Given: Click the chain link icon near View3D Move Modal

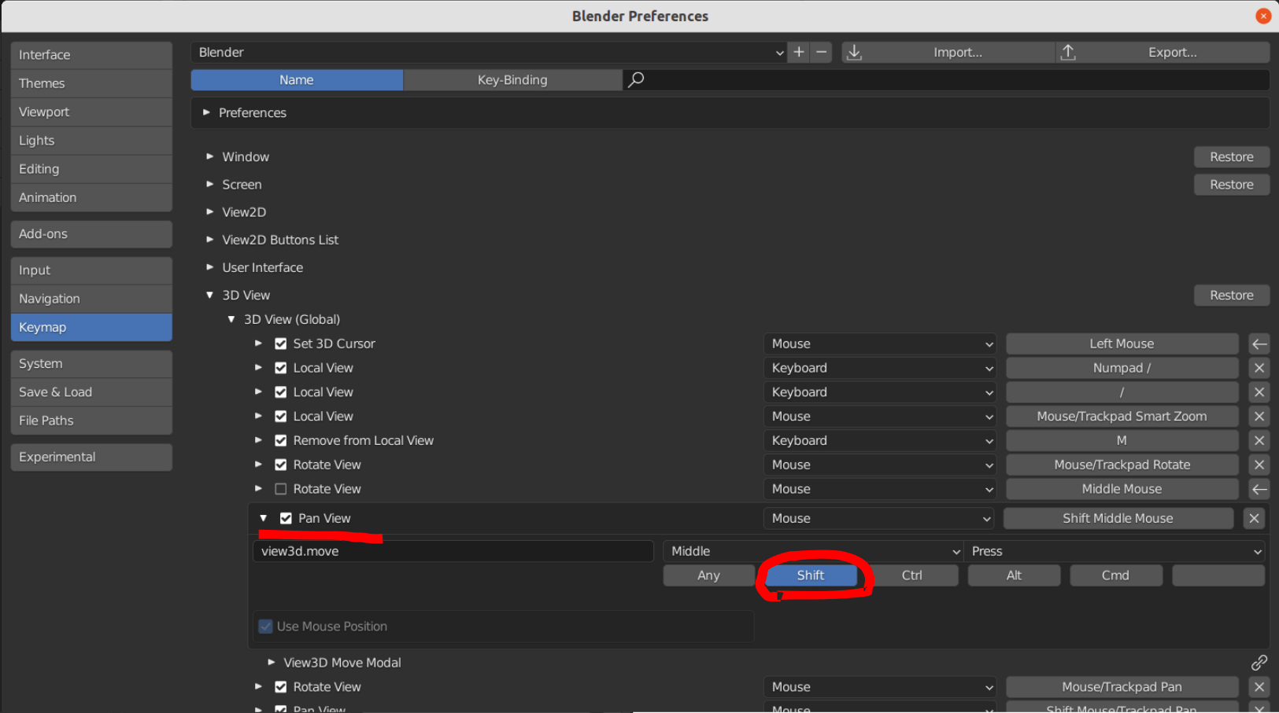Looking at the screenshot, I should pyautogui.click(x=1259, y=663).
